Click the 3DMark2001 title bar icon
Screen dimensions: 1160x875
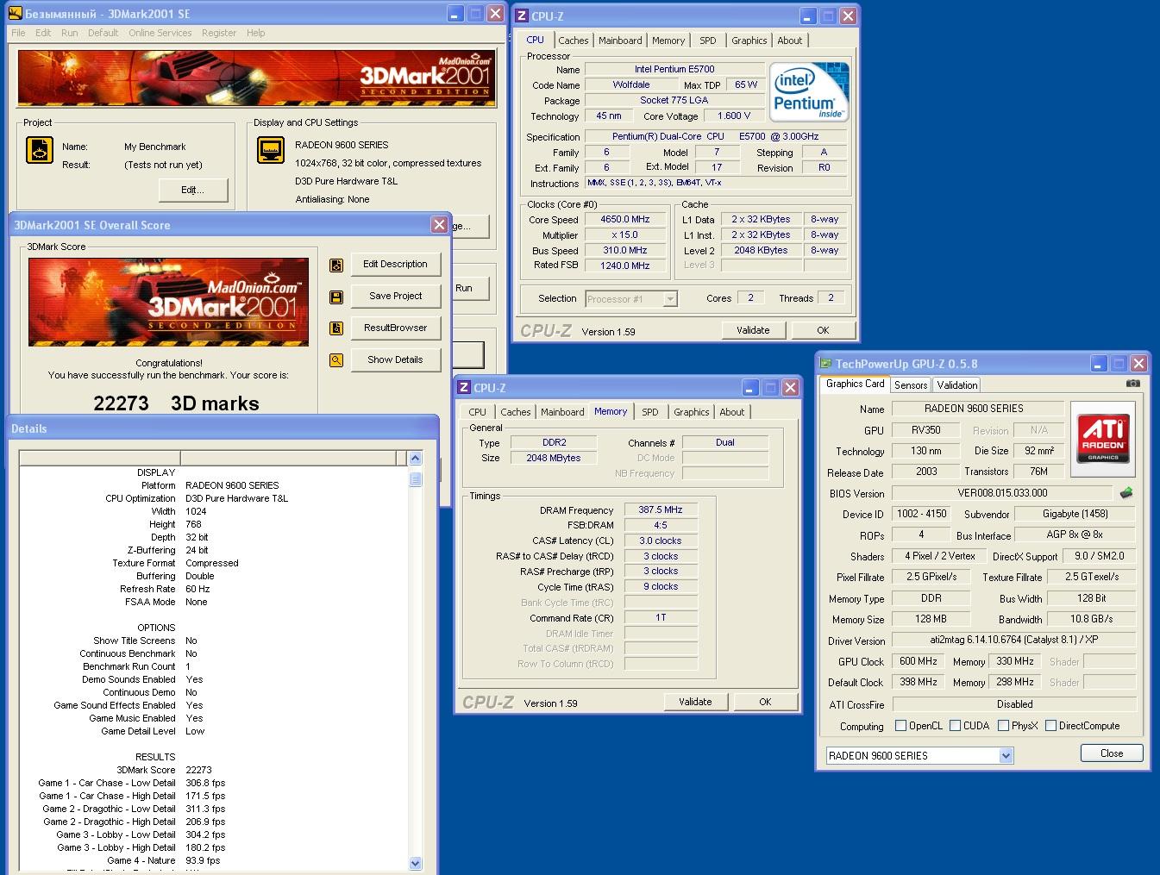tap(15, 14)
